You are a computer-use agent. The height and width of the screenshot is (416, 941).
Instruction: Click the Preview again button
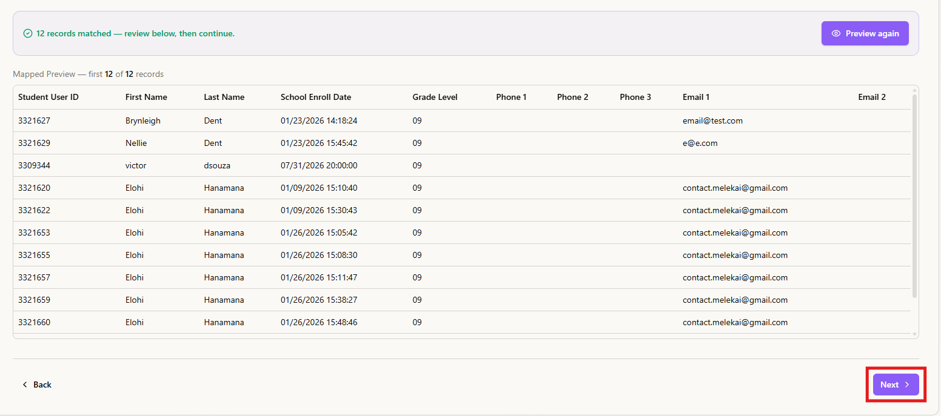[x=865, y=33]
